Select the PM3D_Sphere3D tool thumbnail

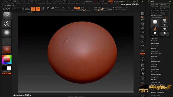tap(165, 33)
